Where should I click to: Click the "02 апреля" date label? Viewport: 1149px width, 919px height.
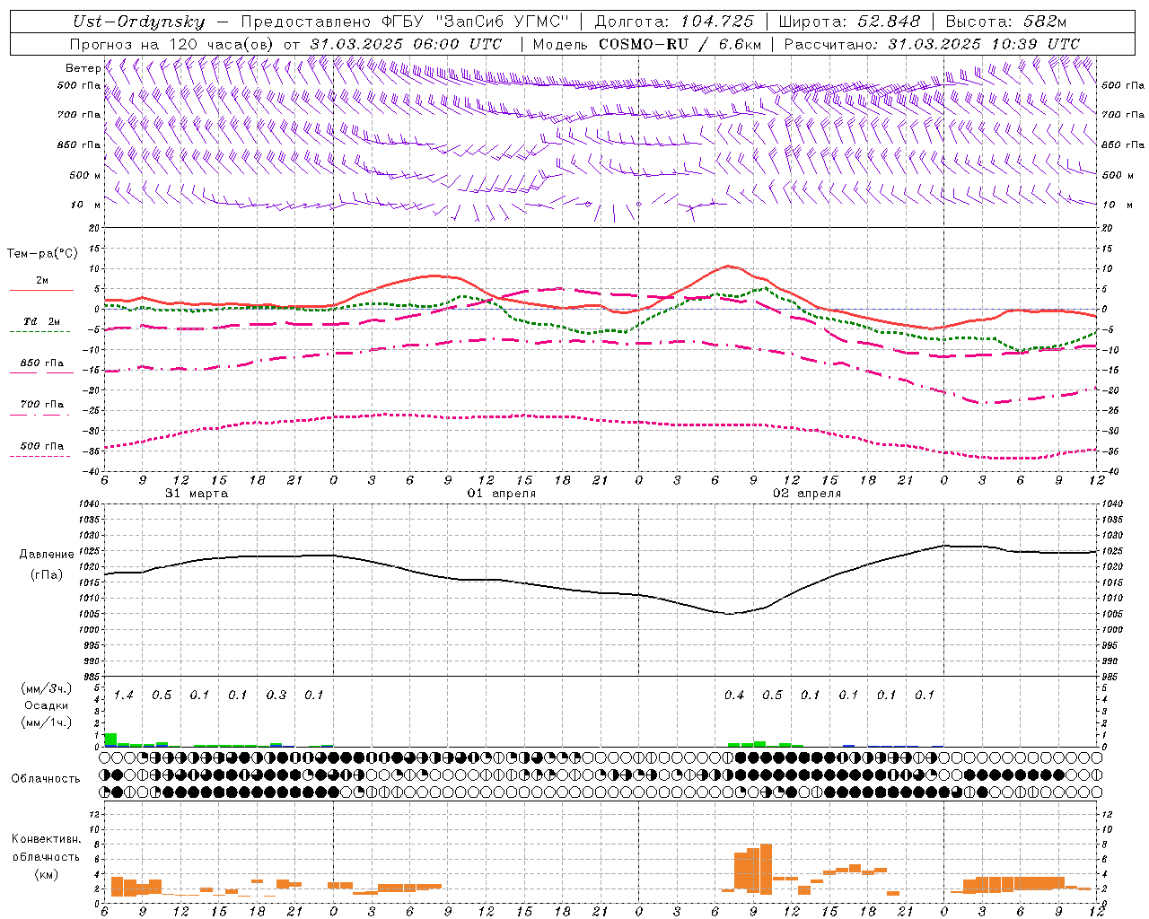[807, 494]
